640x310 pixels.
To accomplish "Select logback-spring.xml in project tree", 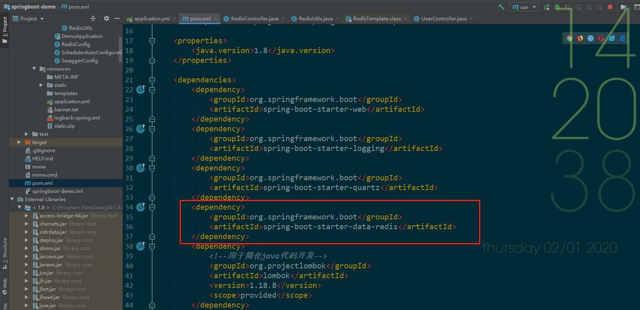I will [x=77, y=118].
